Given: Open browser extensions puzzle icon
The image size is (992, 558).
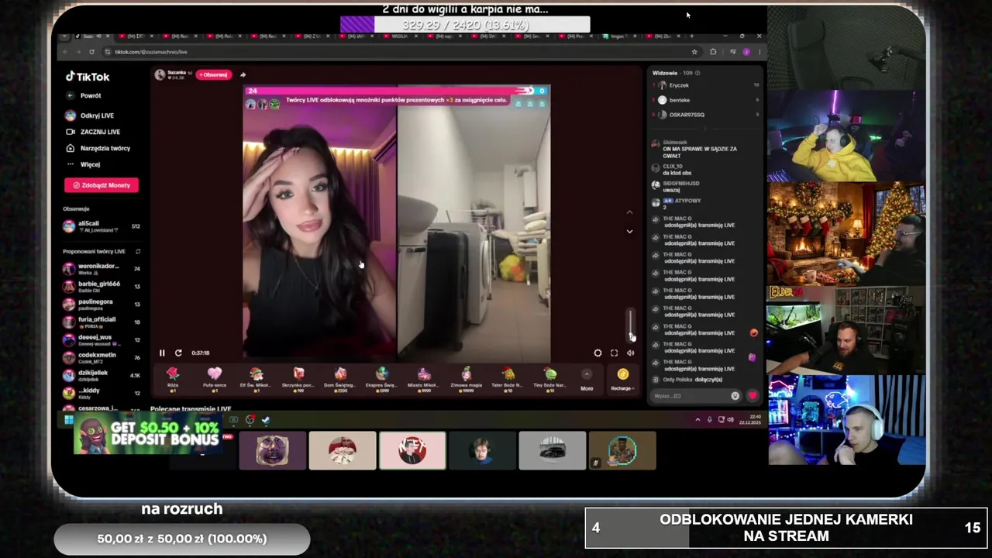Looking at the screenshot, I should (713, 52).
